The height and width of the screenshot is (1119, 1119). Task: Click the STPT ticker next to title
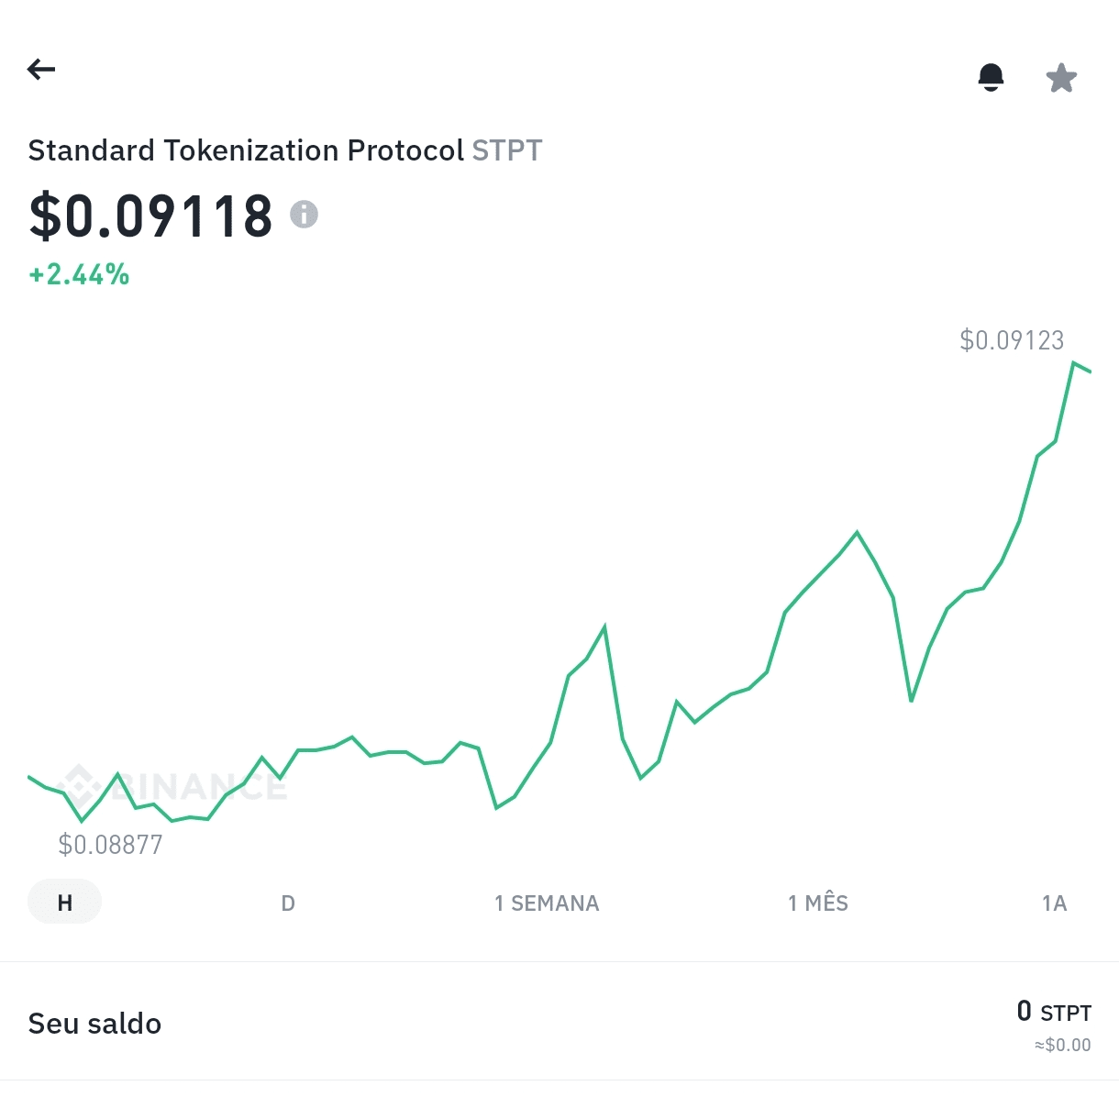(507, 150)
